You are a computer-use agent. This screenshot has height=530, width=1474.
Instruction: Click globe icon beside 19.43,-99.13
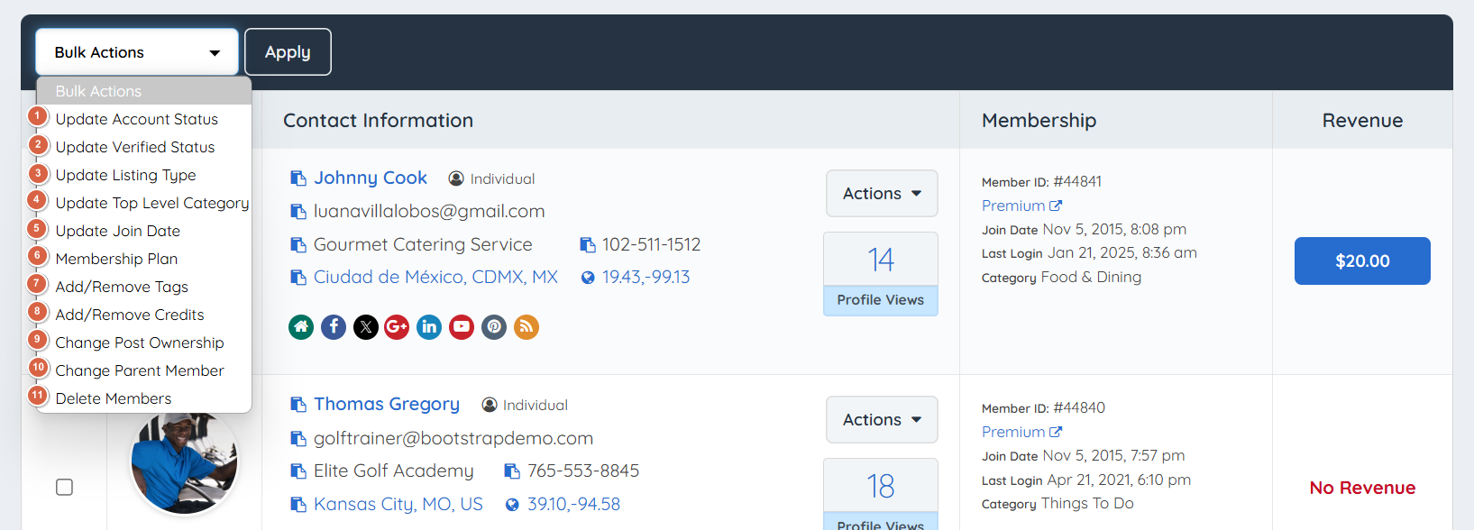tap(588, 278)
